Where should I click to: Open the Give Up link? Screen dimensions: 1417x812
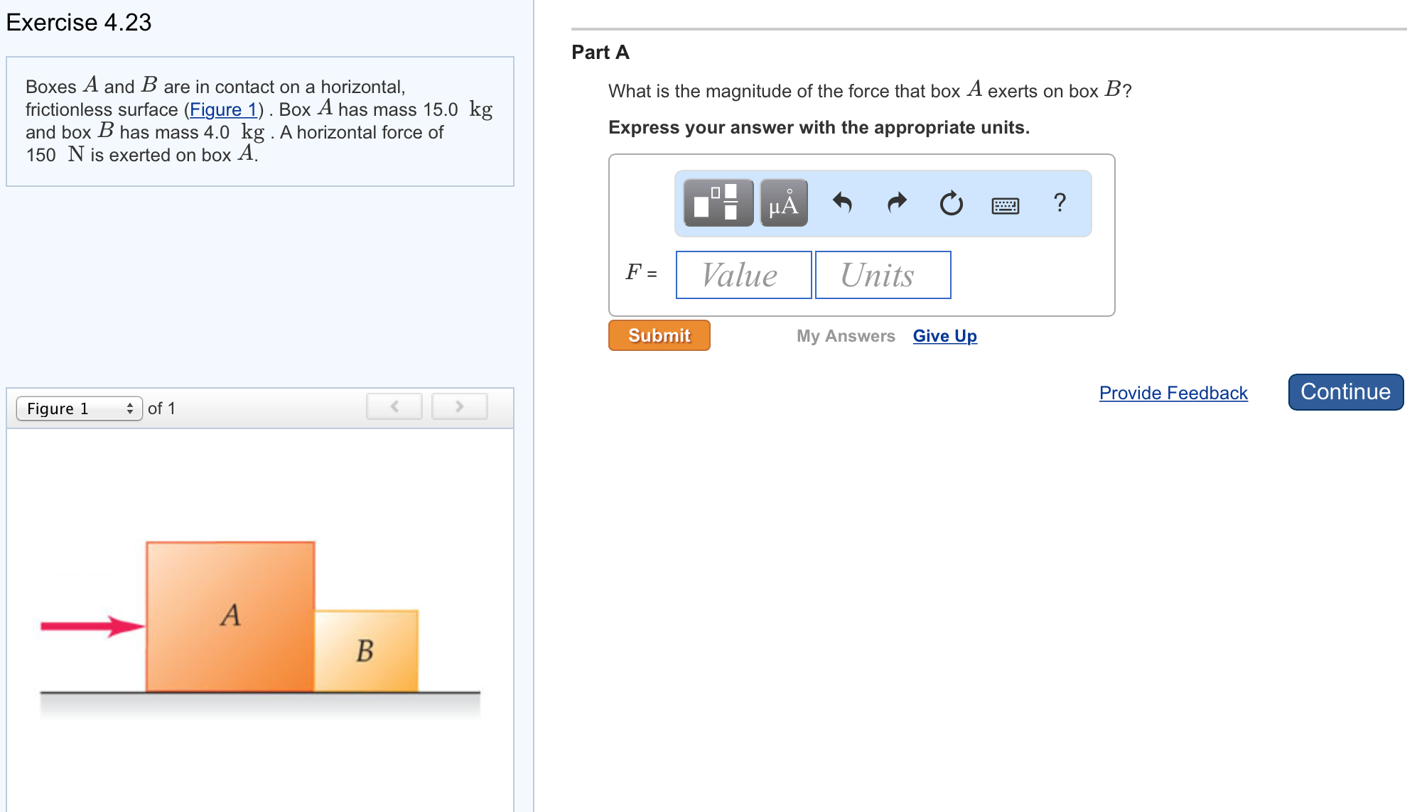click(944, 335)
